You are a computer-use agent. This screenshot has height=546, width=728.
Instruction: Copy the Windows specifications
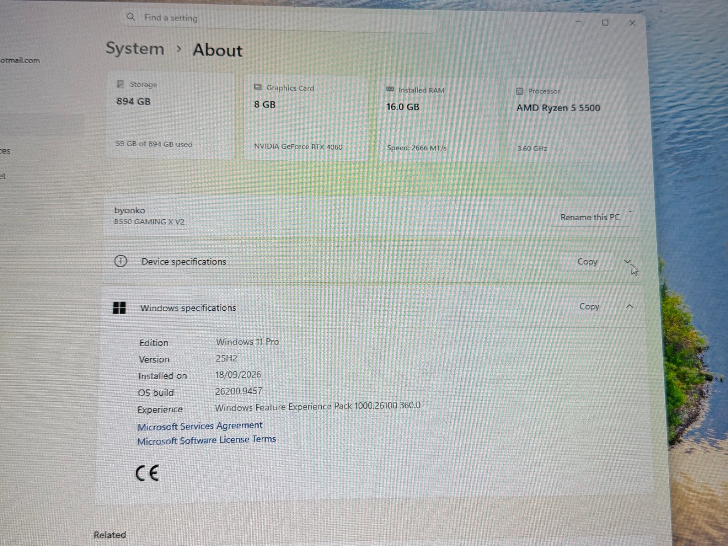pos(589,306)
